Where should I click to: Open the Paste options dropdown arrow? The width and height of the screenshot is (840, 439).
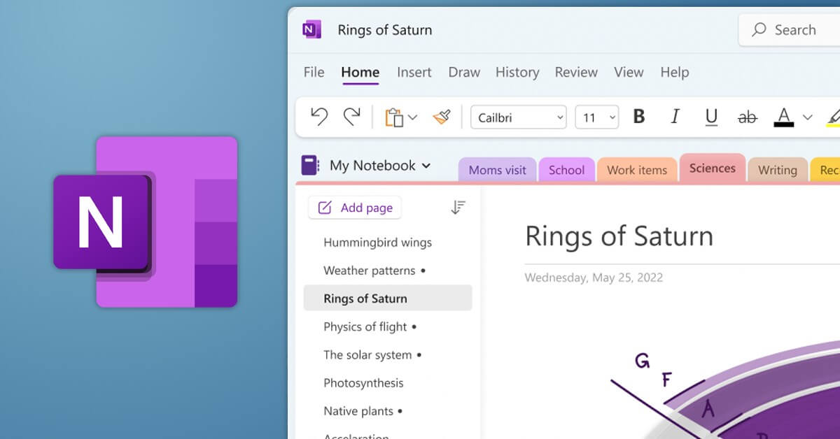tap(412, 117)
